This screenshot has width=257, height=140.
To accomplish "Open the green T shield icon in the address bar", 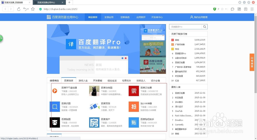I will [x=214, y=9].
